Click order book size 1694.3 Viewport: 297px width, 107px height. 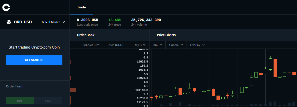click(143, 70)
